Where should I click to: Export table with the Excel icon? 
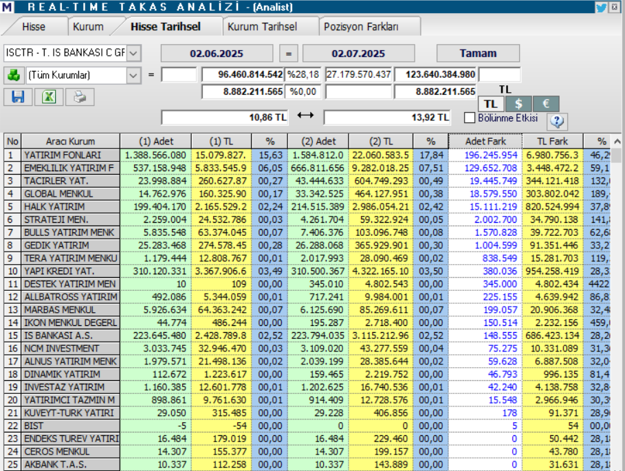[49, 97]
